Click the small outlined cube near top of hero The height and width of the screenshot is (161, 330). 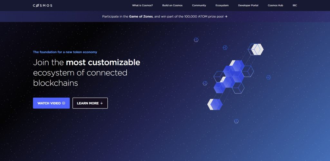click(196, 40)
